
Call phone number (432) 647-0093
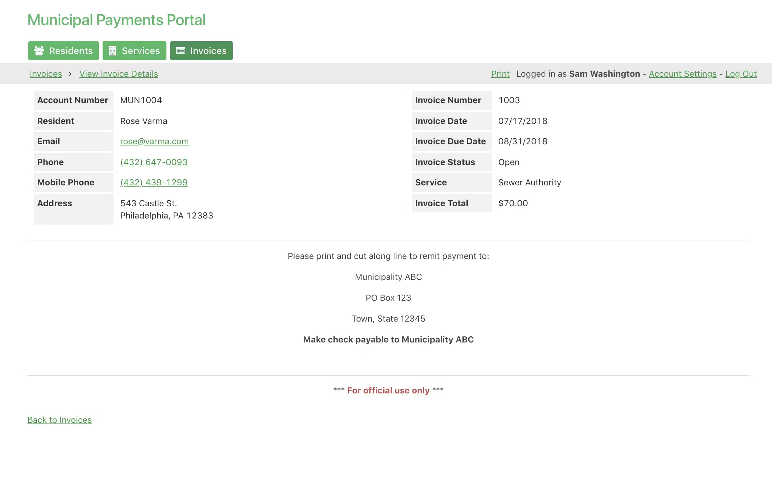154,162
